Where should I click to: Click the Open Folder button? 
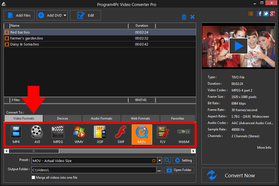[179, 170]
